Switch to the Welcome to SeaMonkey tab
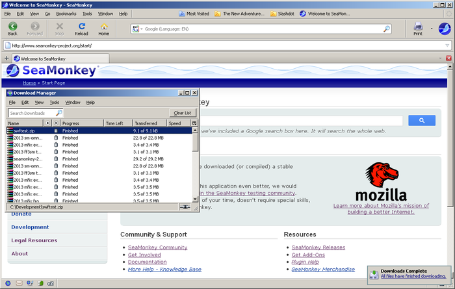The image size is (455, 289). coord(60,58)
